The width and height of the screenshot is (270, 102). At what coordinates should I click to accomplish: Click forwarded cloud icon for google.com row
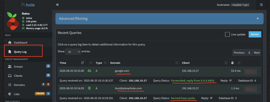click(89, 71)
